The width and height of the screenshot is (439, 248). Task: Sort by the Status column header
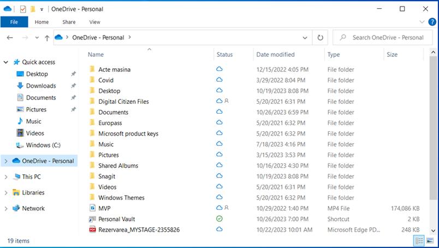click(x=224, y=55)
